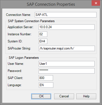
Task: Click the SAP Logon Parameters group heading
Action: pyautogui.click(x=24, y=58)
